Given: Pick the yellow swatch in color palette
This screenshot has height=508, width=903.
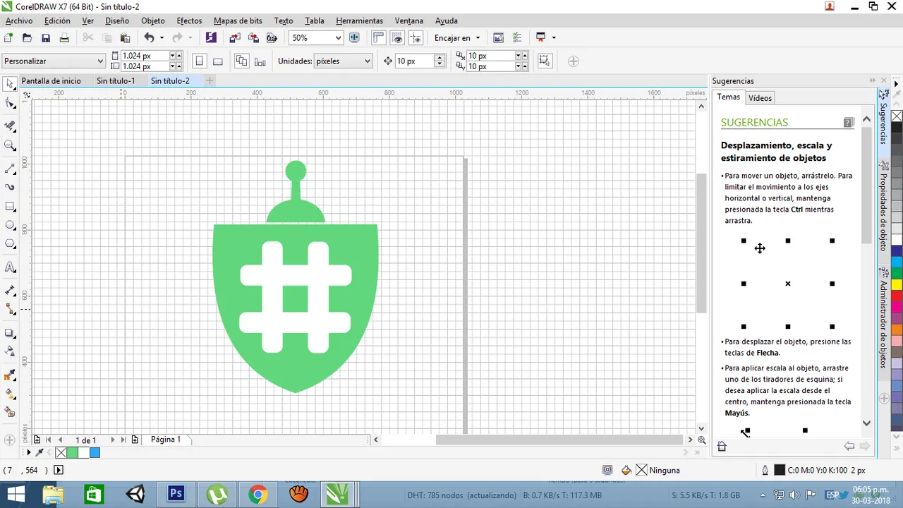Looking at the screenshot, I should [x=897, y=284].
